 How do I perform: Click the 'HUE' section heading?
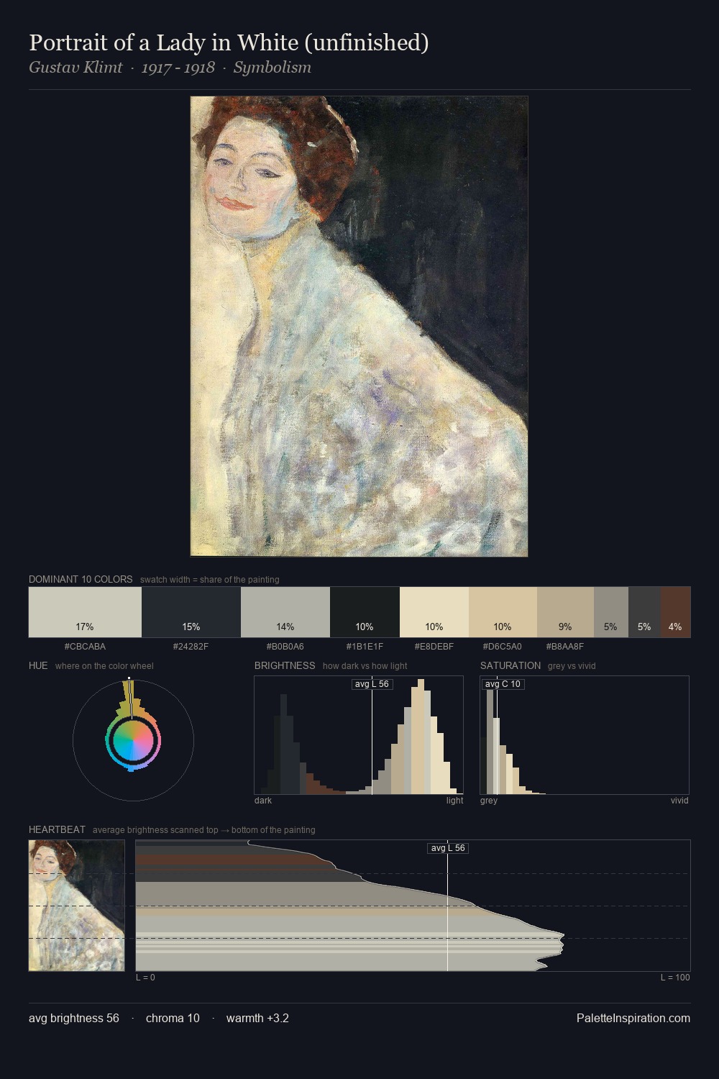[x=38, y=665]
